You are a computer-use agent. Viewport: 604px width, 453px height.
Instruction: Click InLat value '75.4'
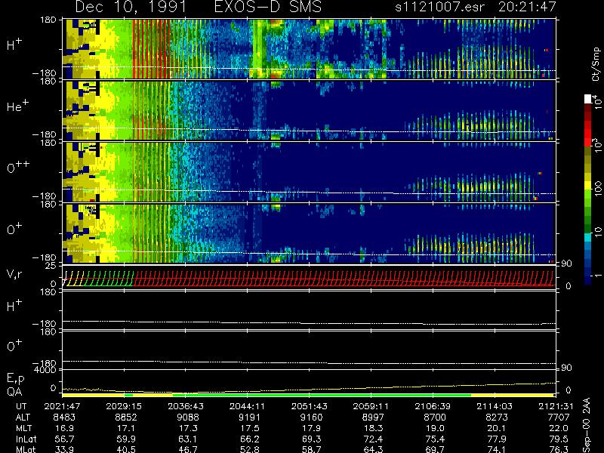(435, 439)
